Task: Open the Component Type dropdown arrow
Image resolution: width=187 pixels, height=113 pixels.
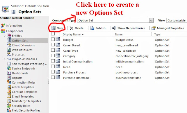Action: [x=151, y=20]
